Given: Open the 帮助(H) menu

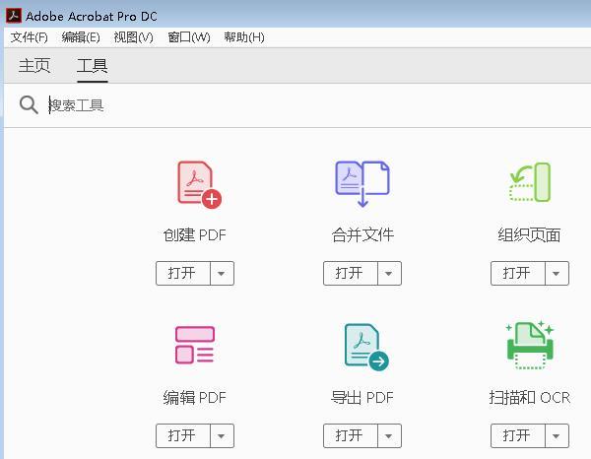Looking at the screenshot, I should click(x=244, y=37).
